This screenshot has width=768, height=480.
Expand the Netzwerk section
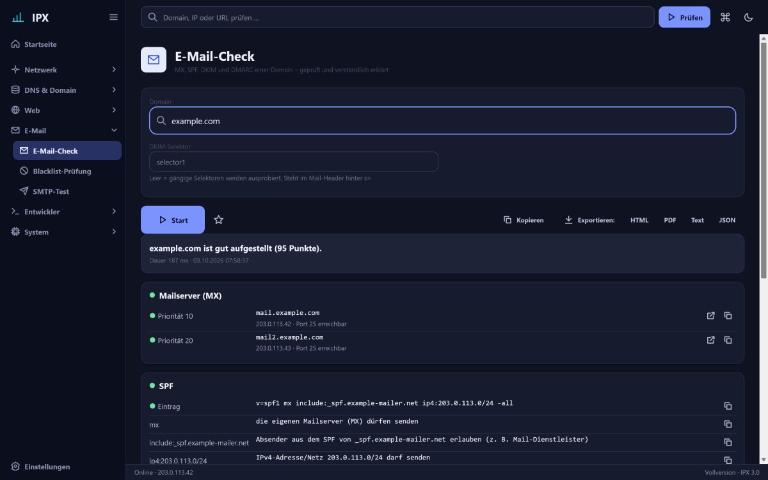63,69
